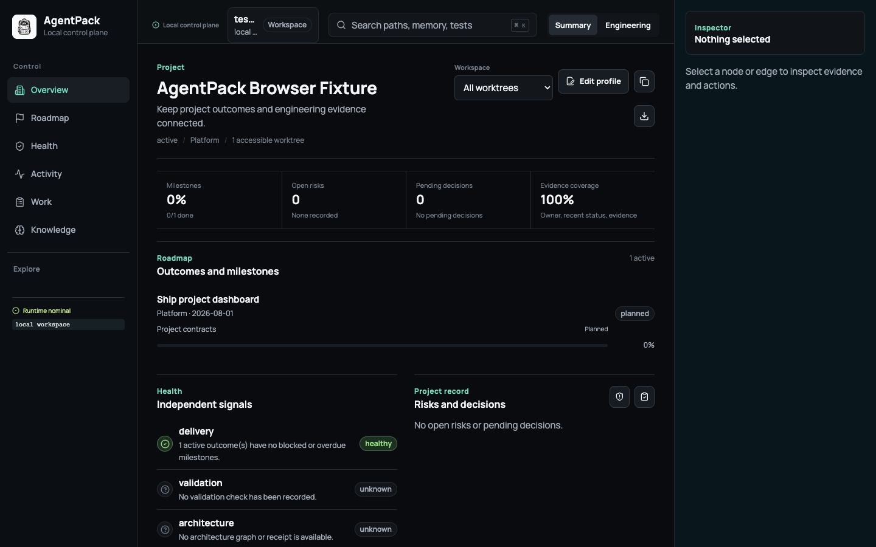Click the delivery healthy check icon
Image resolution: width=876 pixels, height=547 pixels.
[x=165, y=444]
